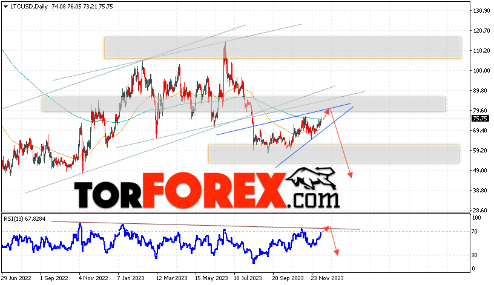The height and width of the screenshot is (285, 494).
Task: Click the 23 Nov 2023 date marker
Action: pos(327,278)
